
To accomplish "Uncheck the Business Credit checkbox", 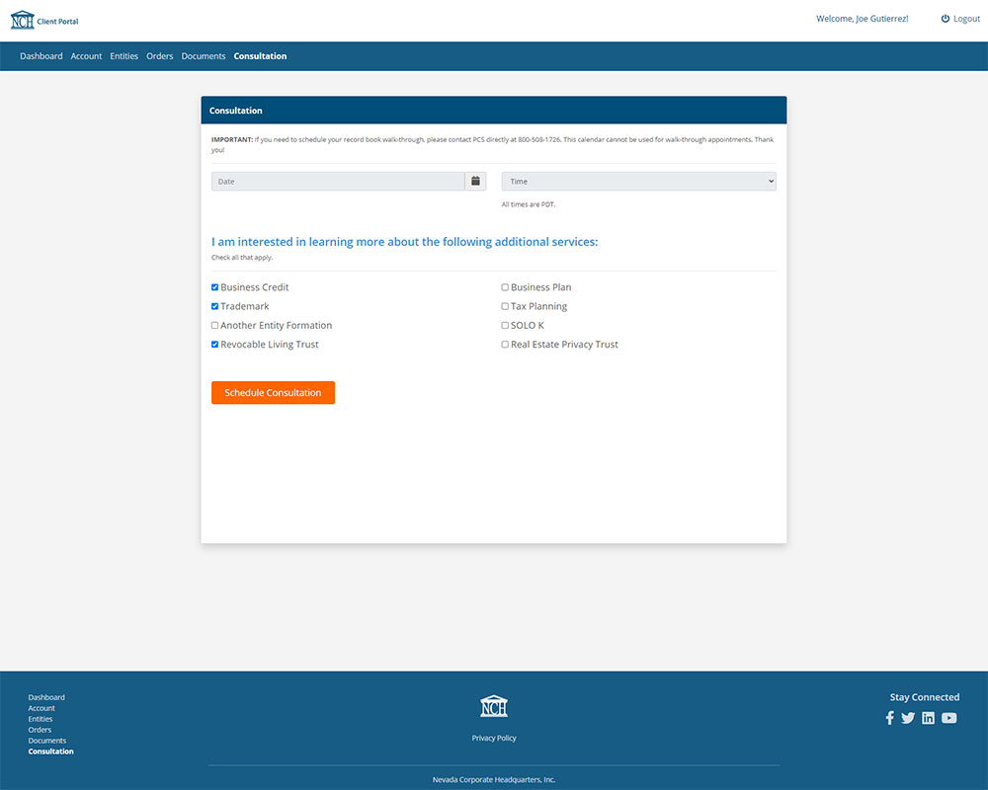I will click(214, 286).
